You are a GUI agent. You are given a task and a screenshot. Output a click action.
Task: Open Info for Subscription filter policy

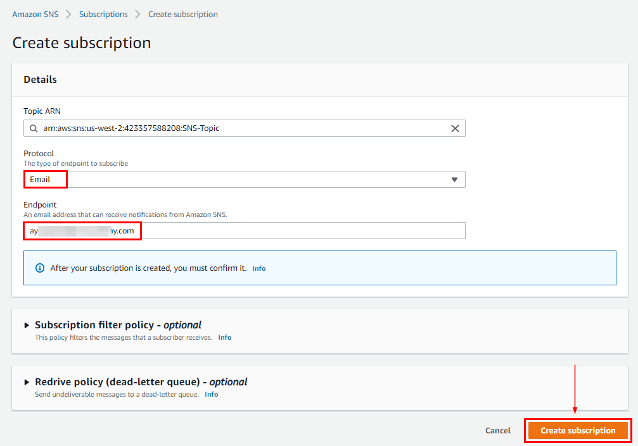tap(224, 337)
